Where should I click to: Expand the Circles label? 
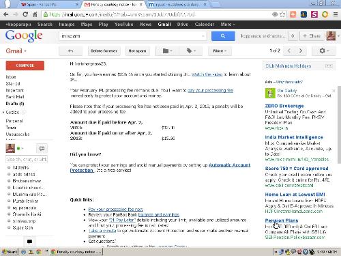(3, 112)
